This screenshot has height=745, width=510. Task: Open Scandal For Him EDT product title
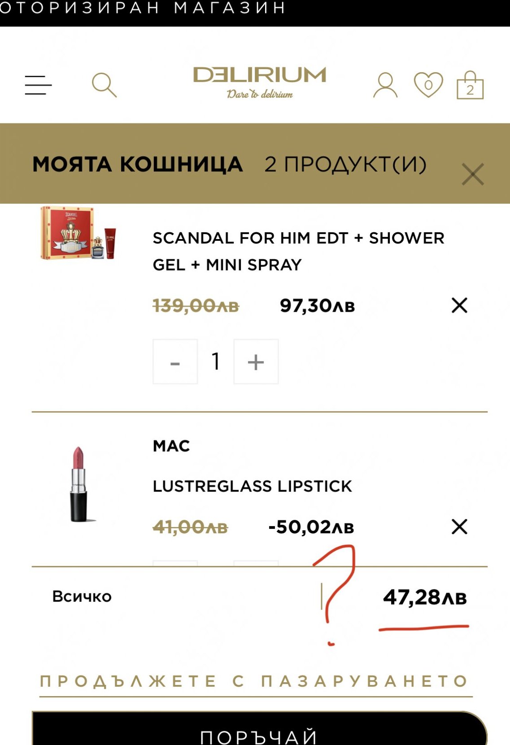(x=298, y=251)
